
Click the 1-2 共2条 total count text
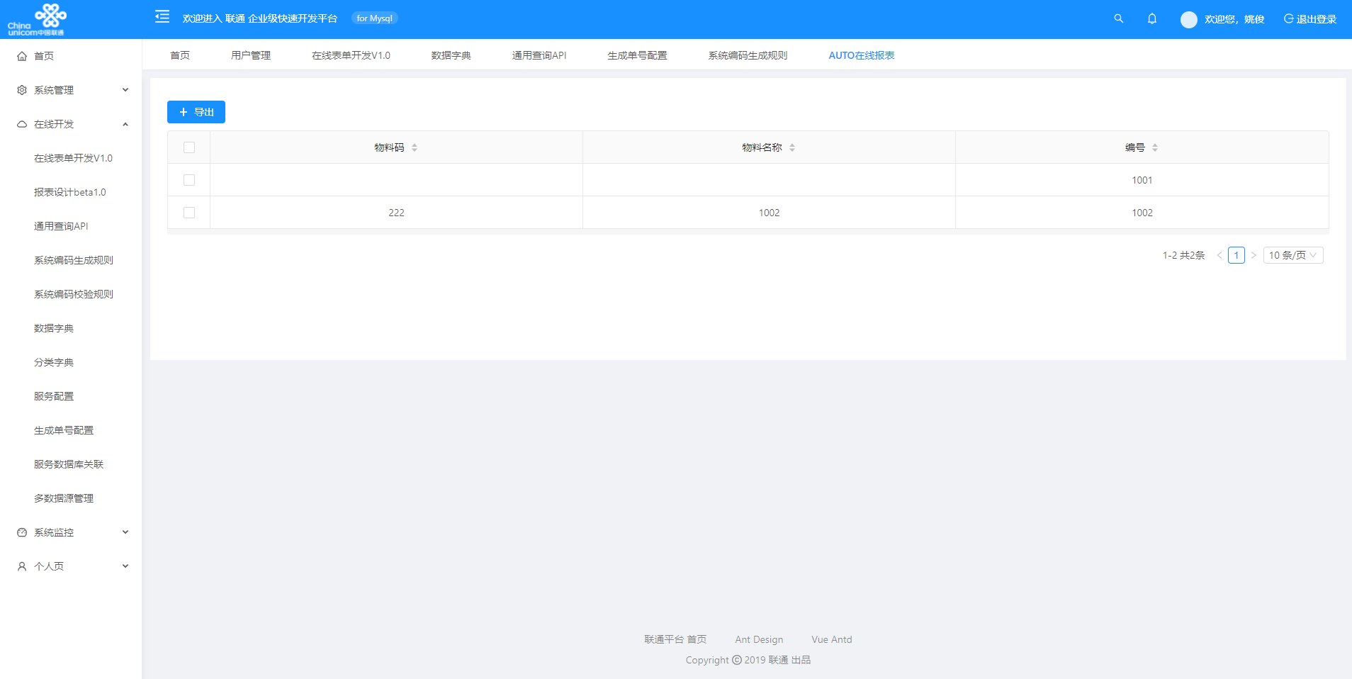[1183, 255]
